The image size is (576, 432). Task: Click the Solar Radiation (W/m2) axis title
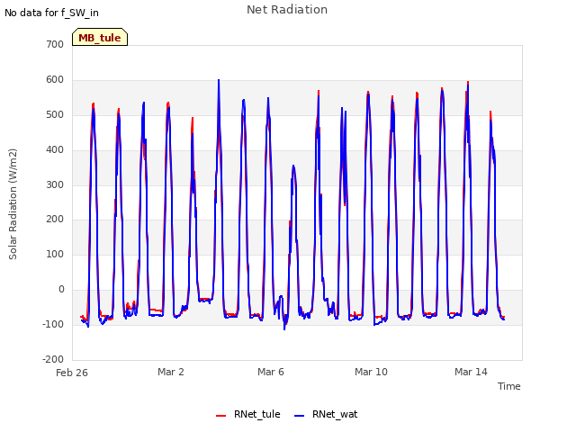[13, 204]
